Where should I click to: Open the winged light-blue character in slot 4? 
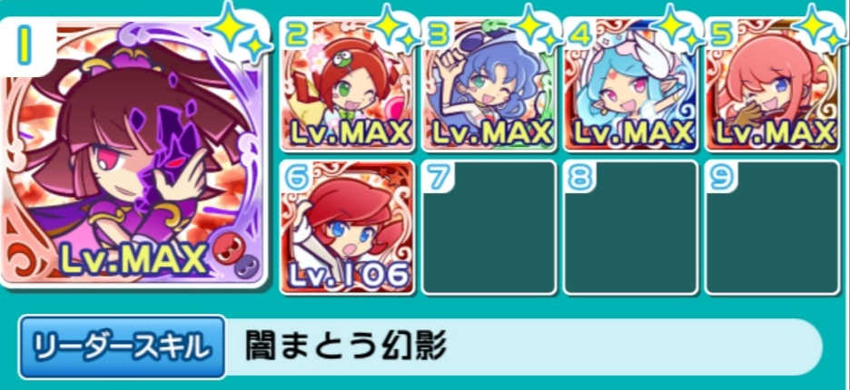(x=630, y=84)
